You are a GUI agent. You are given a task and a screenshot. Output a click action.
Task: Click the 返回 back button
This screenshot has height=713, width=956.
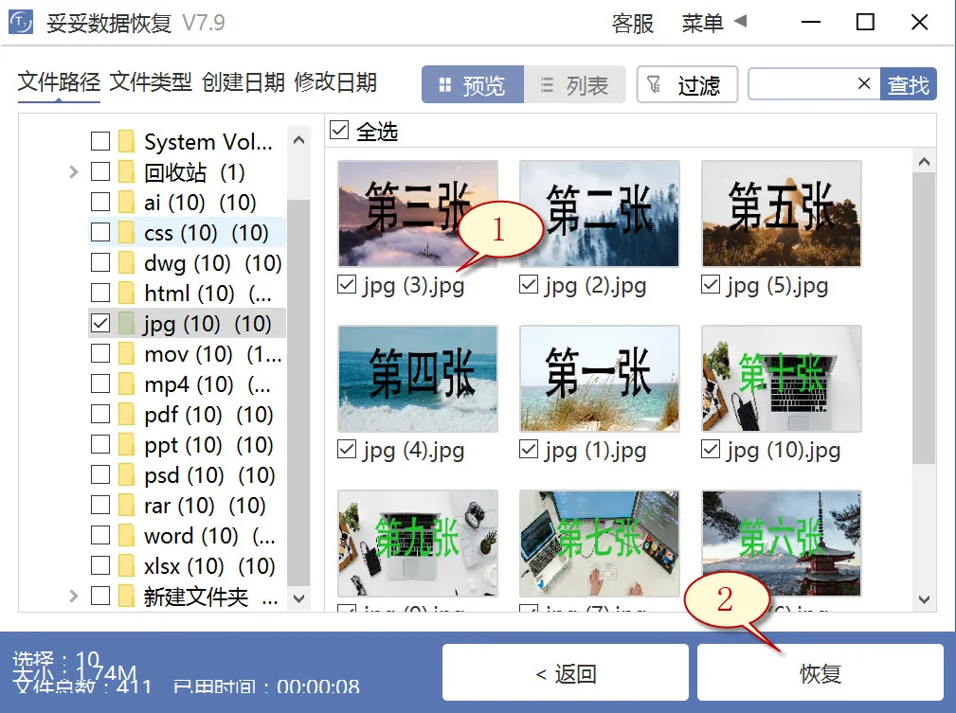565,671
